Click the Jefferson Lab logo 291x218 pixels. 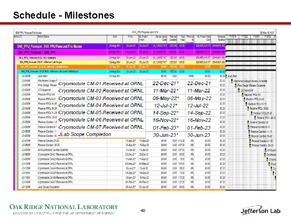point(261,210)
